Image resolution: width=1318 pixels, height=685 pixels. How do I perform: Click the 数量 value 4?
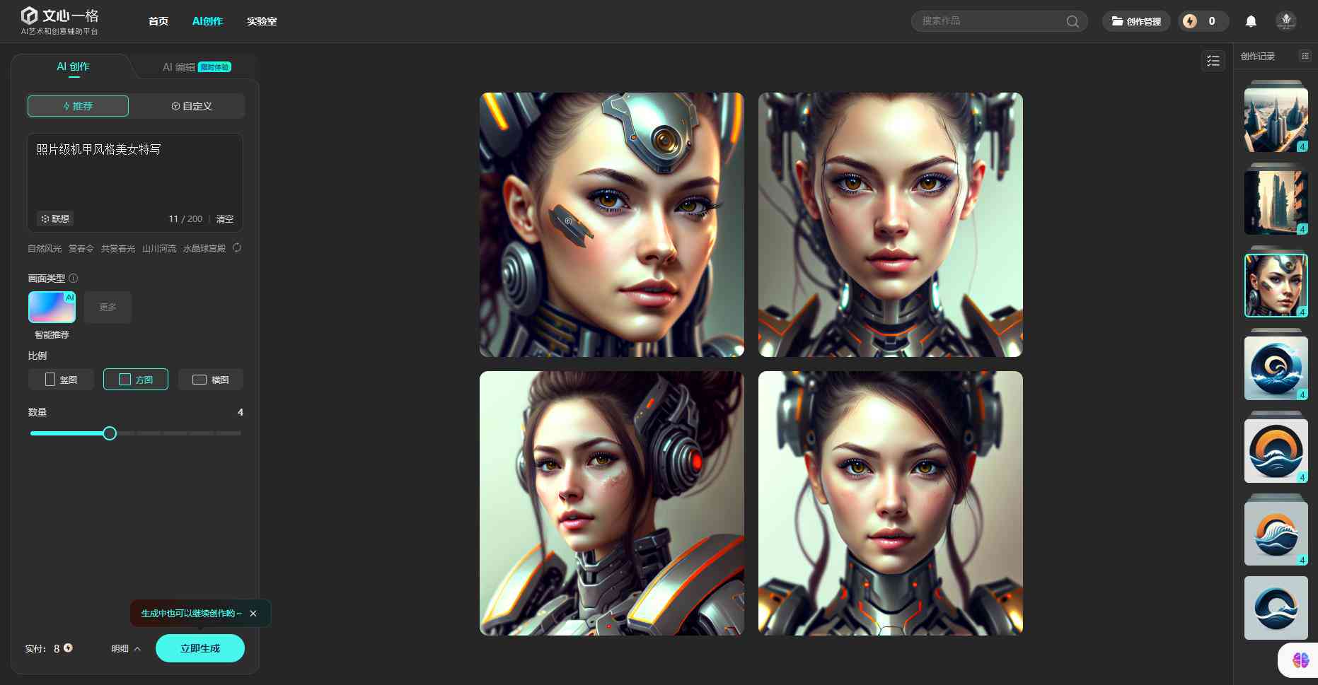241,412
